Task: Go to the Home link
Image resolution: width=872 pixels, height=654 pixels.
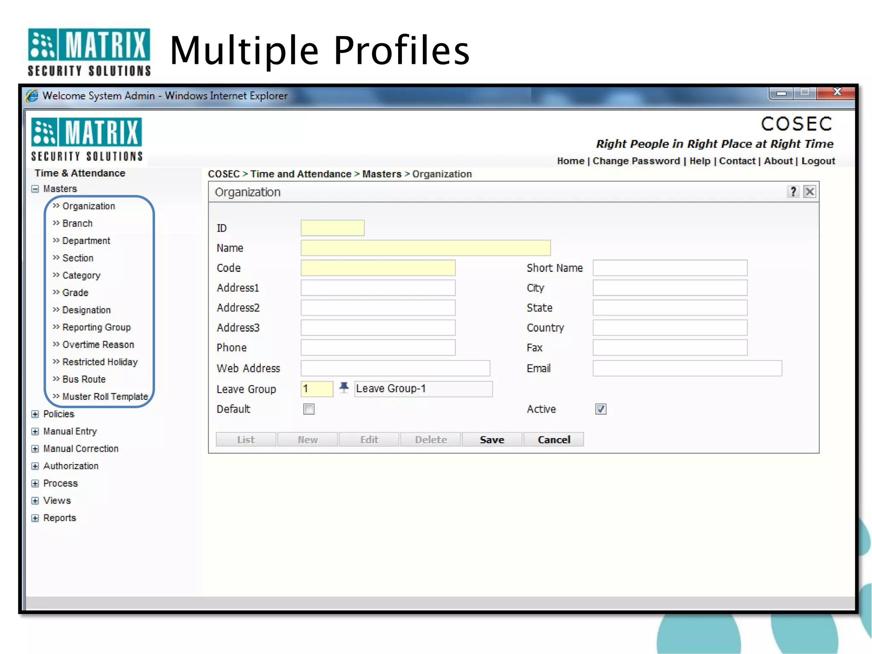Action: pos(571,161)
